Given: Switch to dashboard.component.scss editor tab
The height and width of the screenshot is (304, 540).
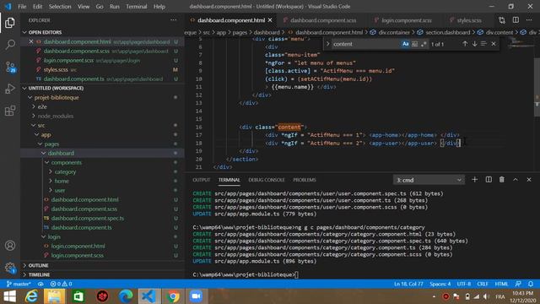Looking at the screenshot, I should [x=322, y=20].
